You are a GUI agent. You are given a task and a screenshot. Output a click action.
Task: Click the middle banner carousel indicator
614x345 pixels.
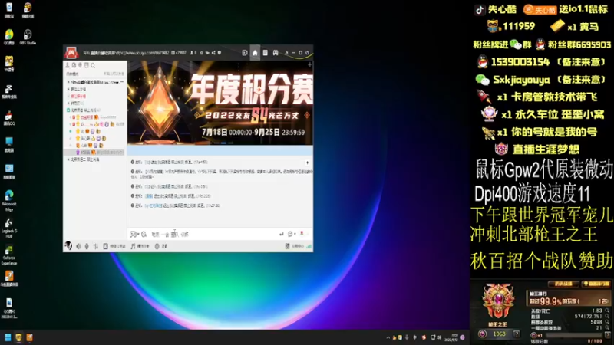(x=223, y=143)
